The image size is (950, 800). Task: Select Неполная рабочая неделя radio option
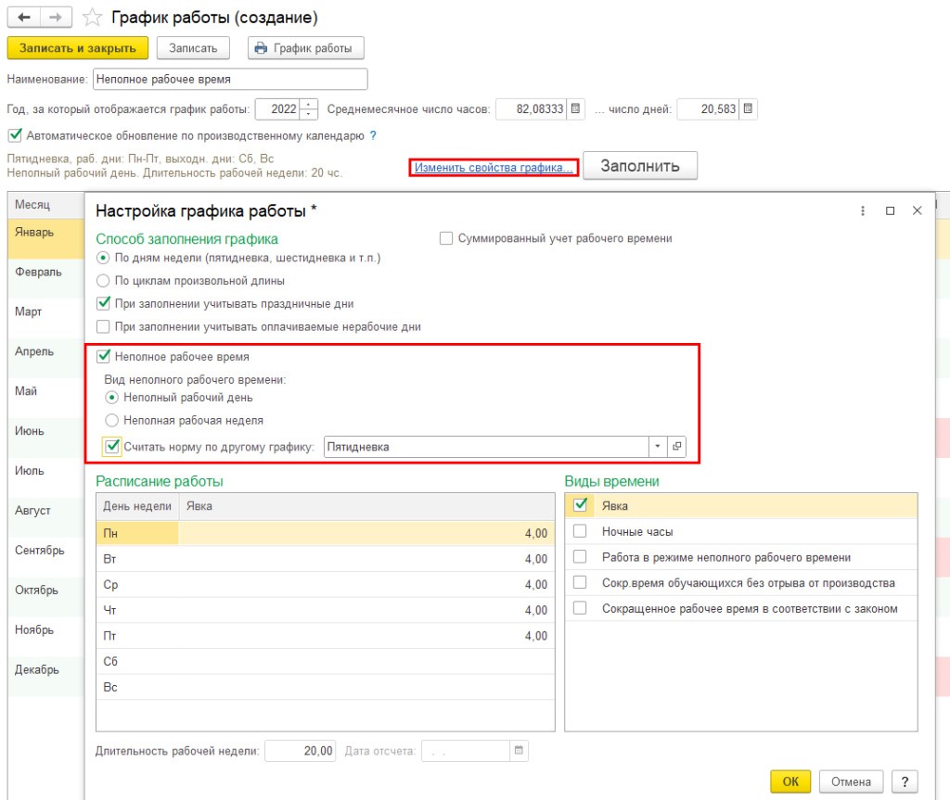click(112, 420)
